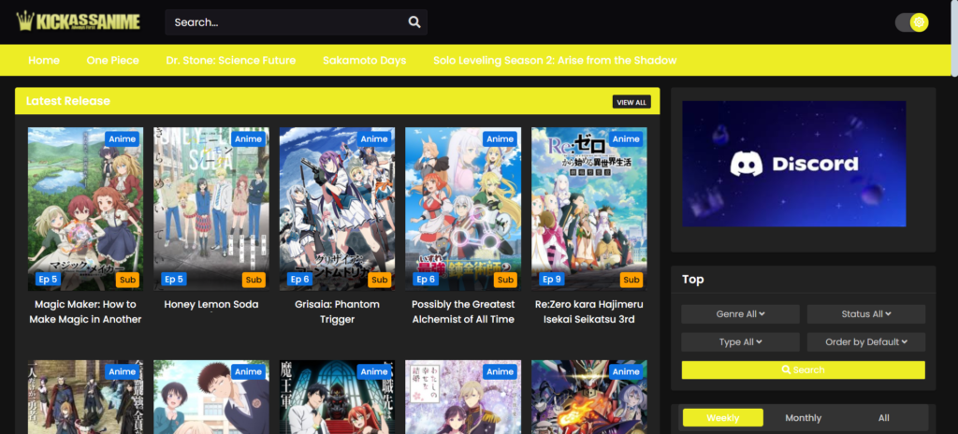Expand the Genre All dropdown
The image size is (958, 434).
click(741, 314)
